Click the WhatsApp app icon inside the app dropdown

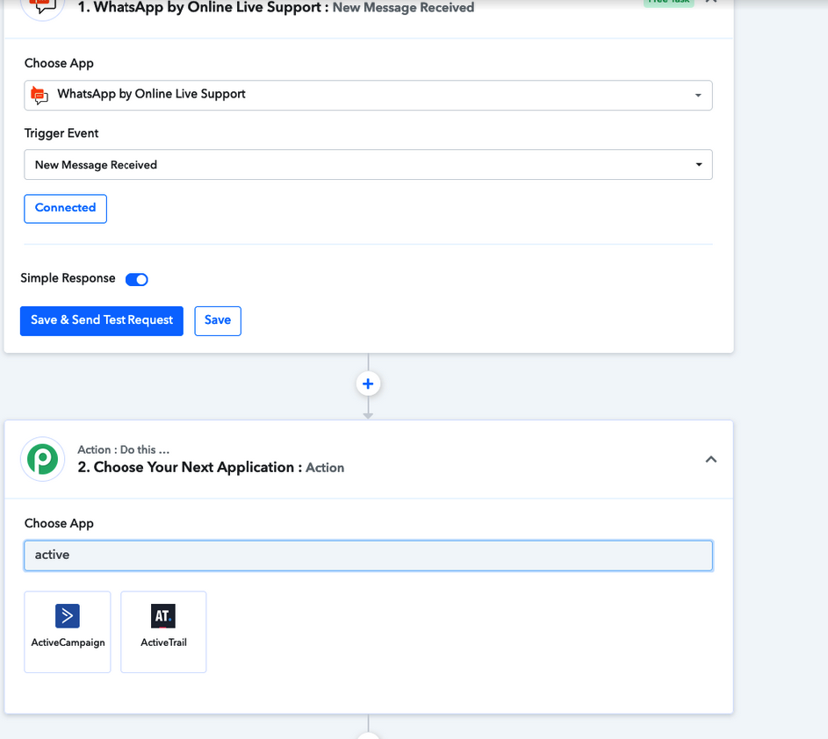point(40,95)
